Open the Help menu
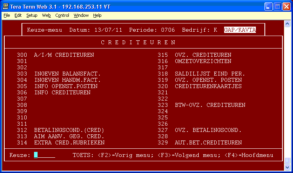 [97, 15]
